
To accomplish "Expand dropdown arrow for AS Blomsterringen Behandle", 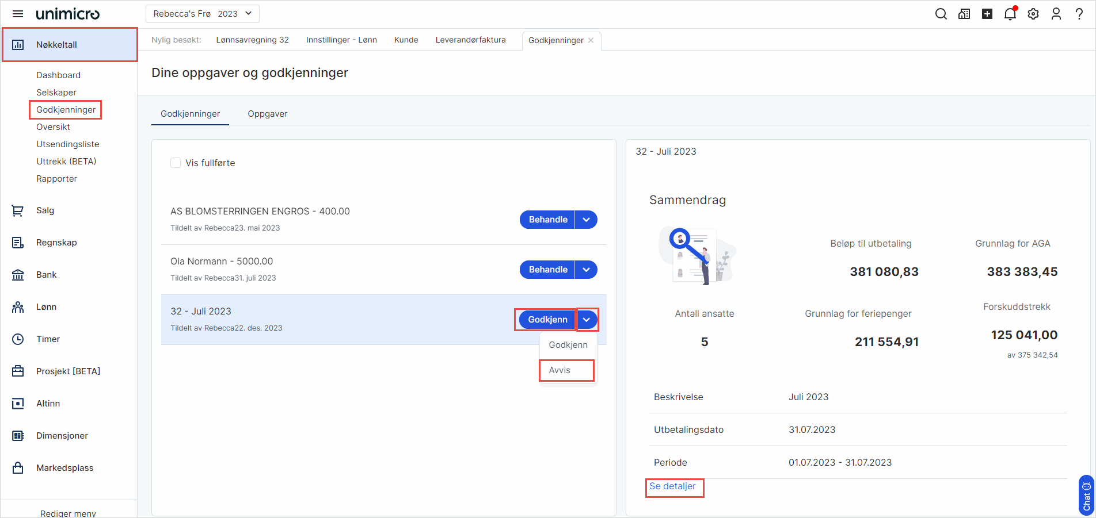I will tap(586, 220).
